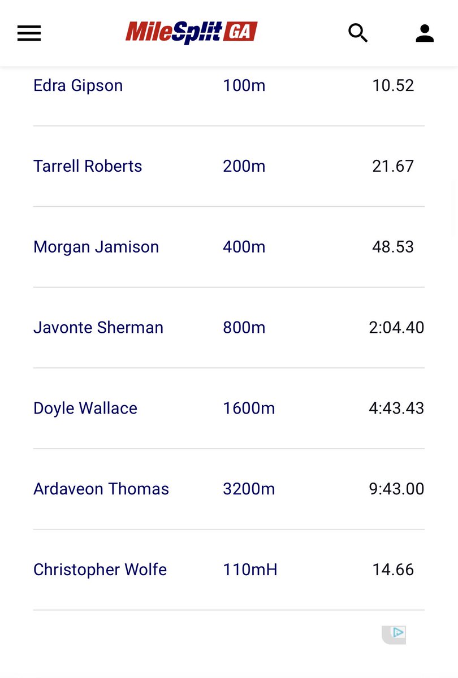Screen dimensions: 458x678
Task: Tap the AdChoices icon on the ad
Action: 398,633
